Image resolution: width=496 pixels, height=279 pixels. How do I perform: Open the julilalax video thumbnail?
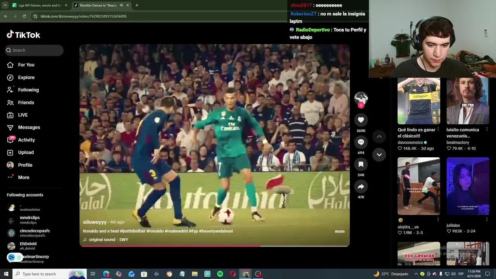coord(468,186)
